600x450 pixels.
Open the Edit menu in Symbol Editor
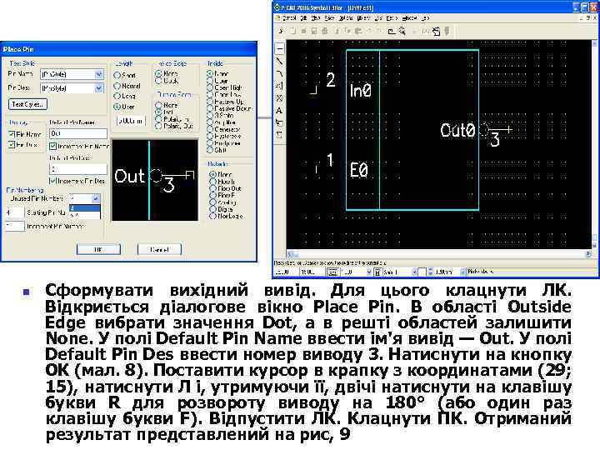tap(303, 18)
